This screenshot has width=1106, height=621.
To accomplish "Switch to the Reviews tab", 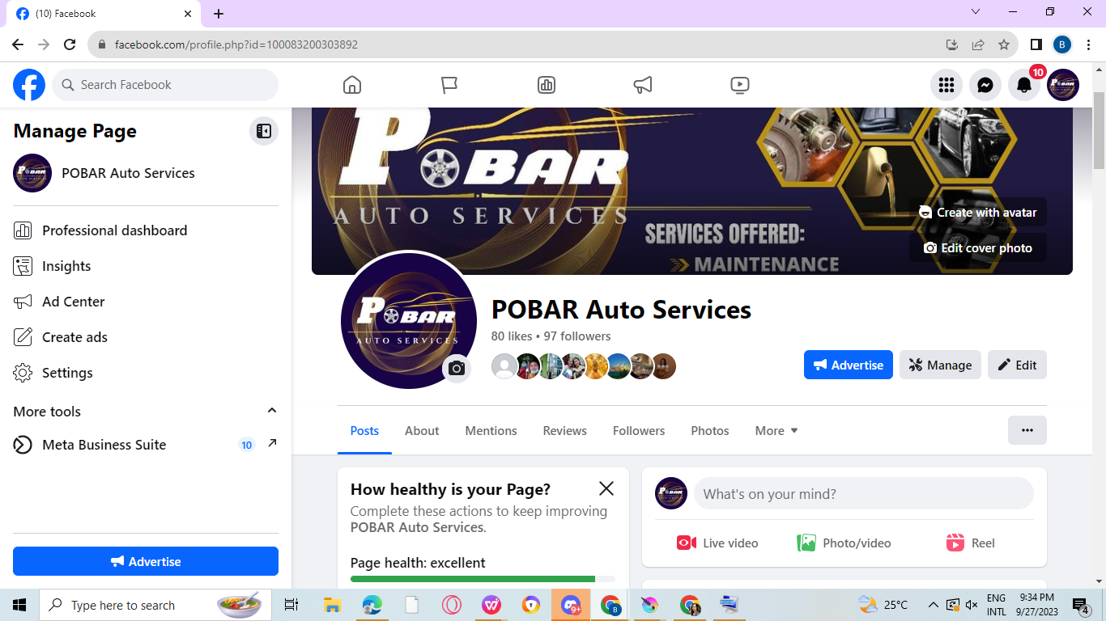I will (564, 431).
